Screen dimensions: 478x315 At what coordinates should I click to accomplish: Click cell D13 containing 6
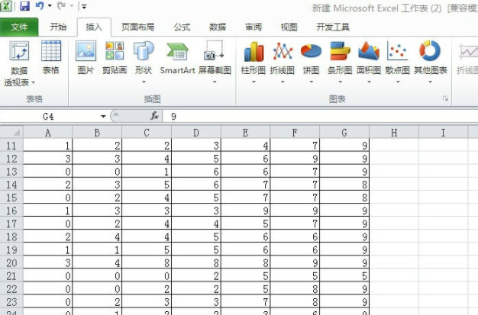[196, 172]
